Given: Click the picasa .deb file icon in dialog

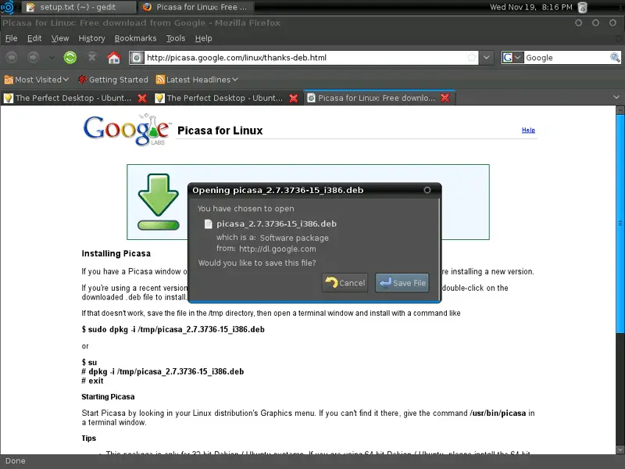Looking at the screenshot, I should (x=208, y=224).
